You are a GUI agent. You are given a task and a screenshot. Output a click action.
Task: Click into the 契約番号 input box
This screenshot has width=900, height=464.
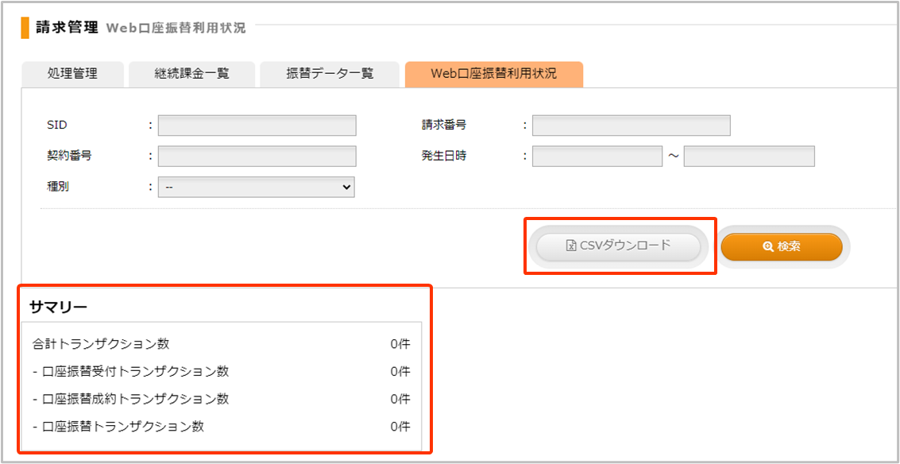coord(257,156)
